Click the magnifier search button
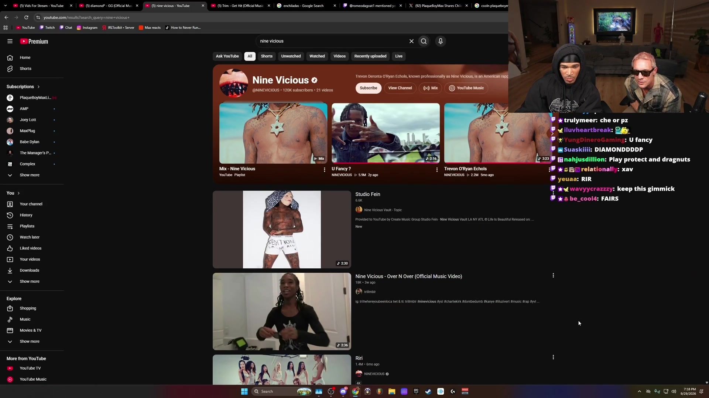Screen dimensions: 709x398 [x=424, y=41]
